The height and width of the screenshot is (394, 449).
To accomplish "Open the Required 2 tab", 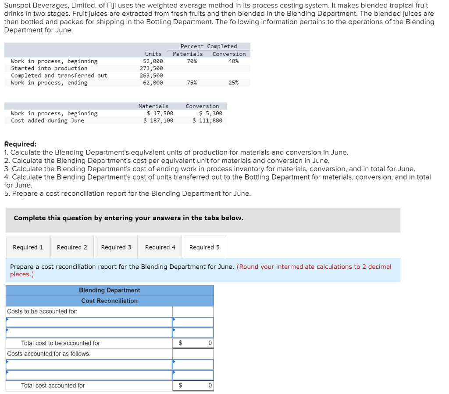I will [72, 247].
